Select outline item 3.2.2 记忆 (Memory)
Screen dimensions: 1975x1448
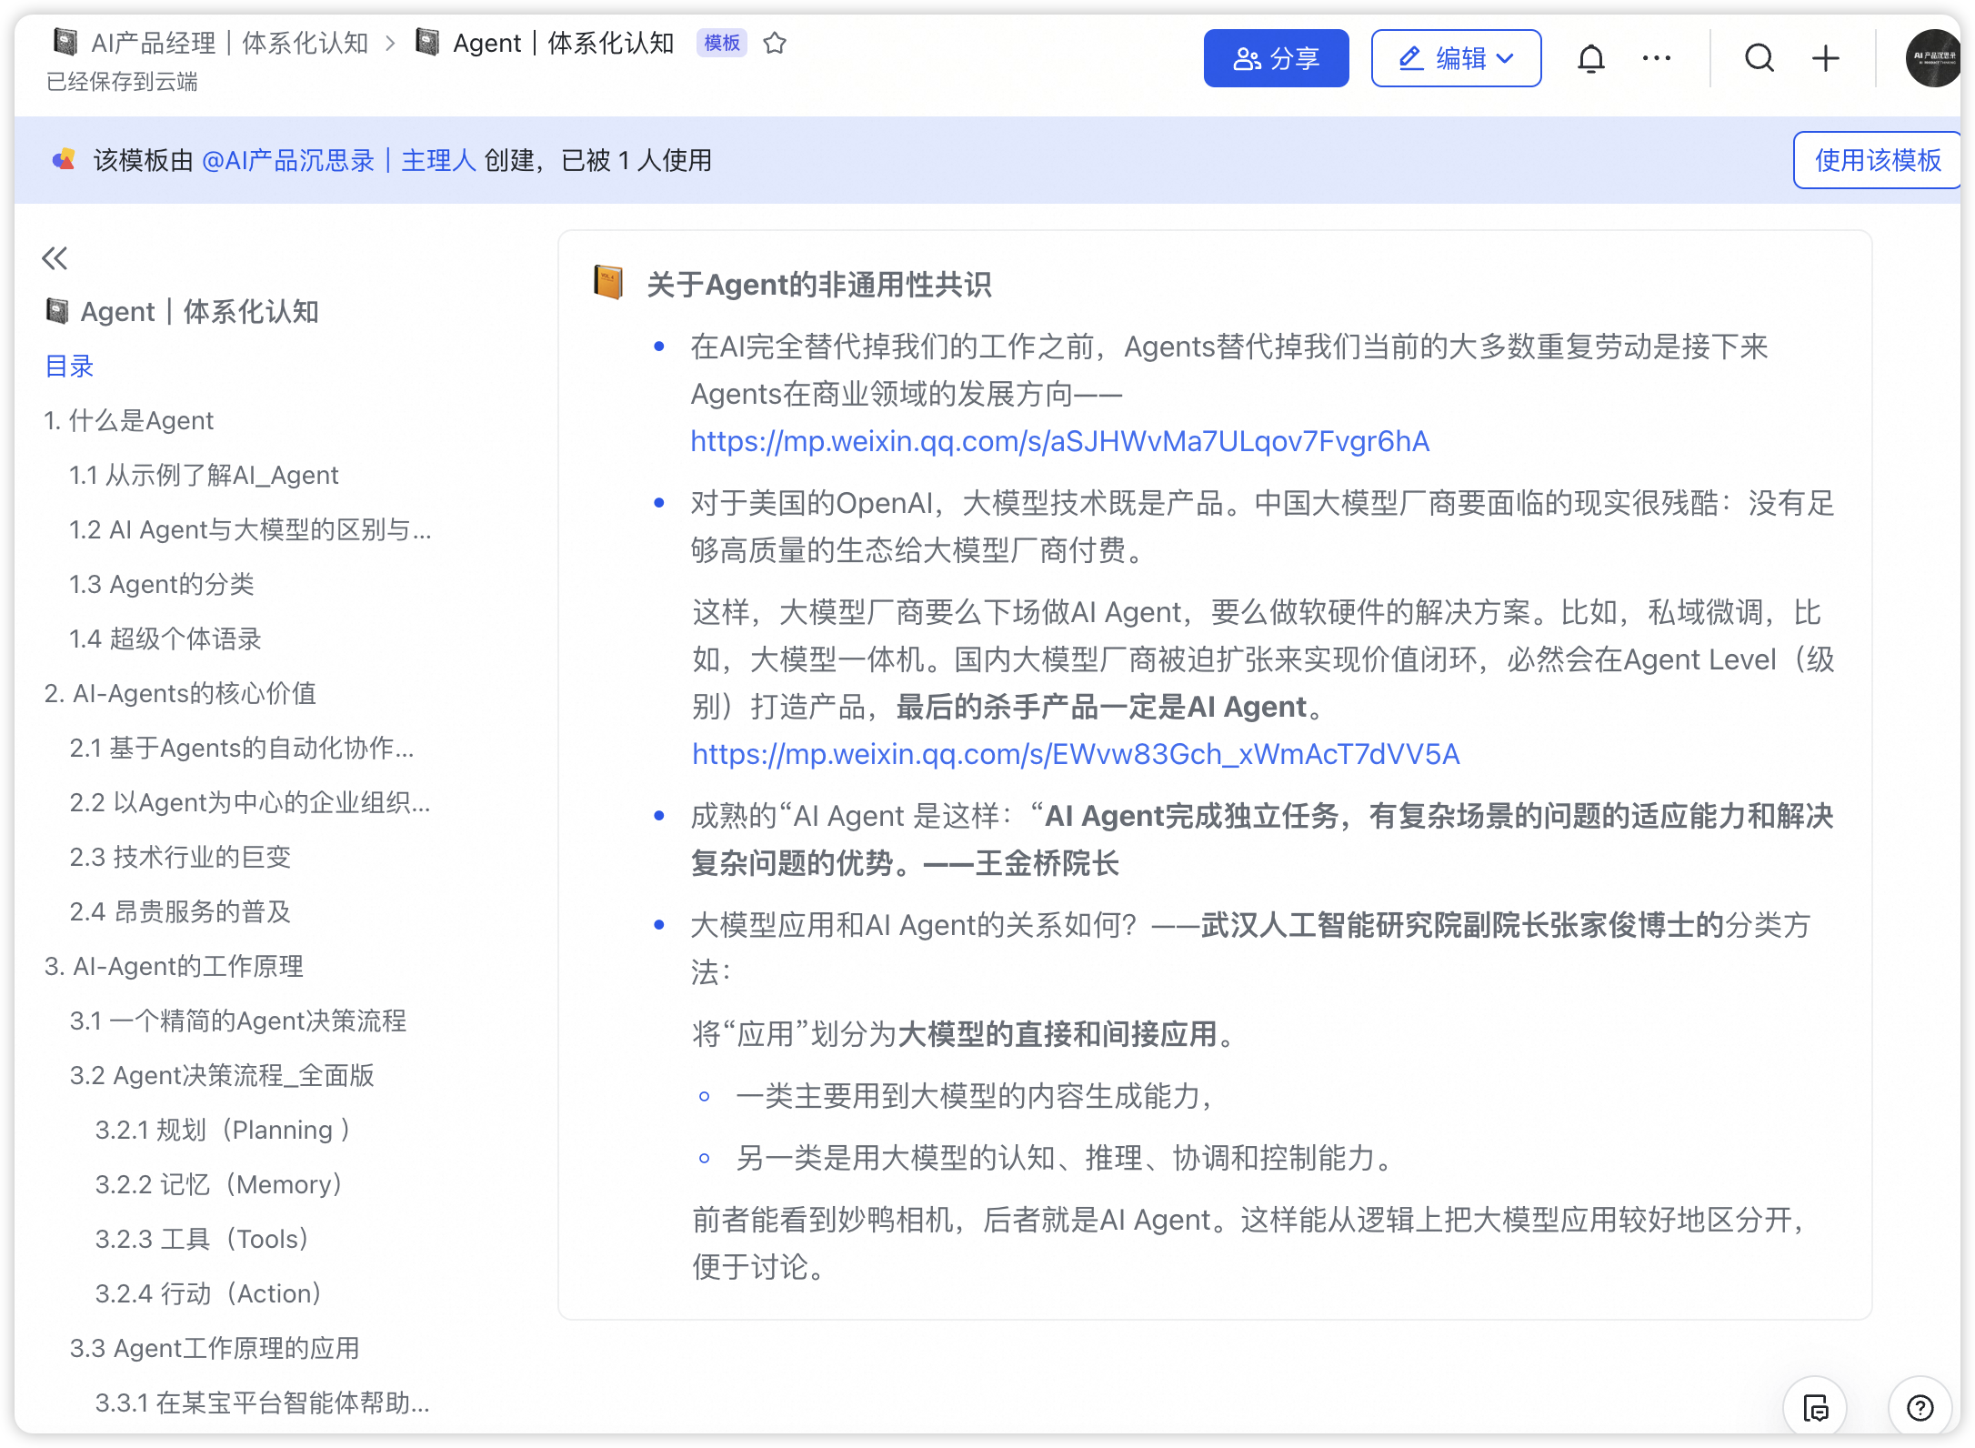[x=218, y=1184]
